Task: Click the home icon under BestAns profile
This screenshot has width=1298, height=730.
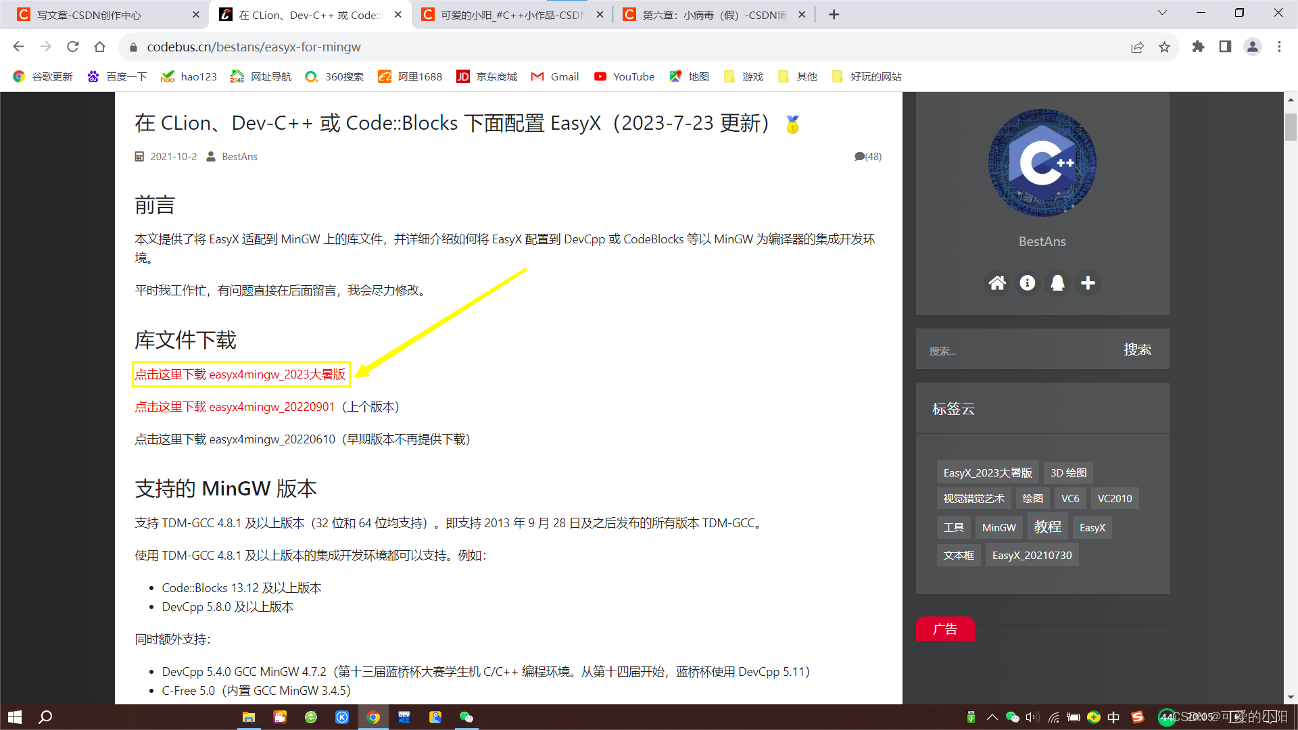Action: [x=997, y=283]
